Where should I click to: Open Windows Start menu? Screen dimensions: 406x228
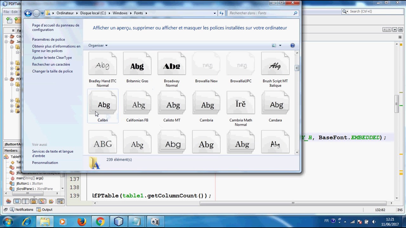click(8, 221)
